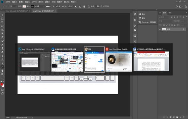
Task: Open the History panel icon
Action: click(135, 14)
